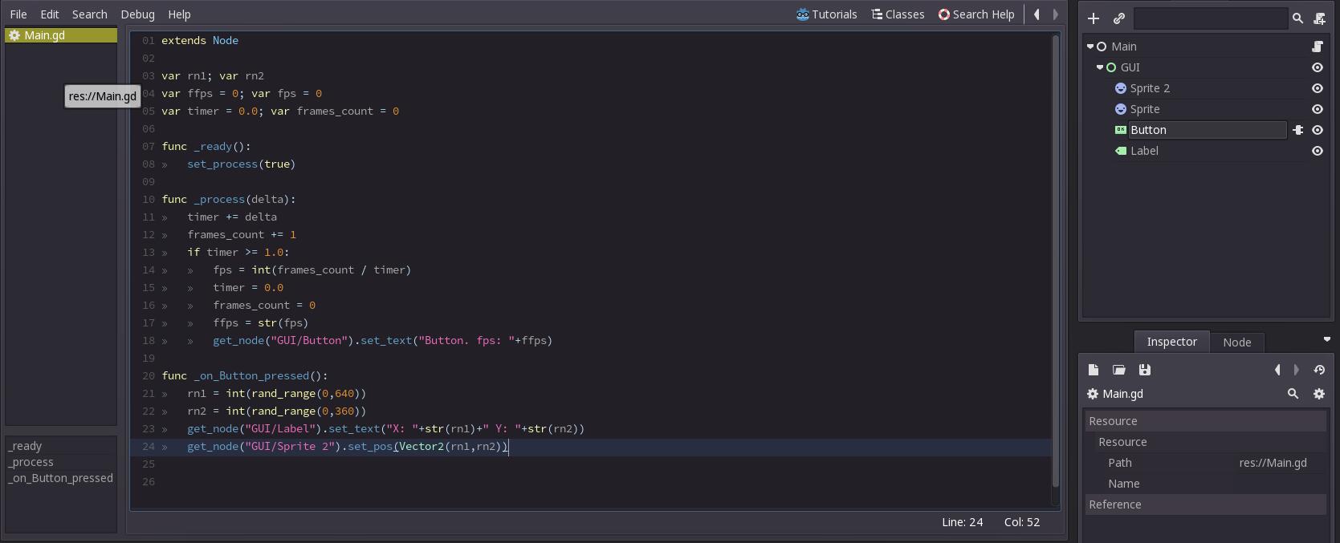Add a new node with the plus icon
Screen dimensions: 1340x543
[x=1093, y=18]
